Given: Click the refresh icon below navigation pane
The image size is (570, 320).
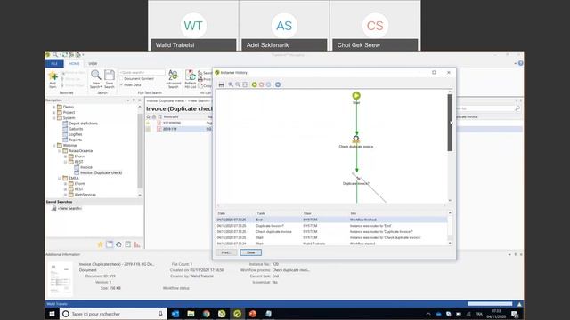Looking at the screenshot, I should [x=118, y=244].
